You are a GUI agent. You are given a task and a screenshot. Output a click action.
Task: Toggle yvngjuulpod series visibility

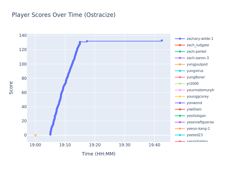[197, 65]
